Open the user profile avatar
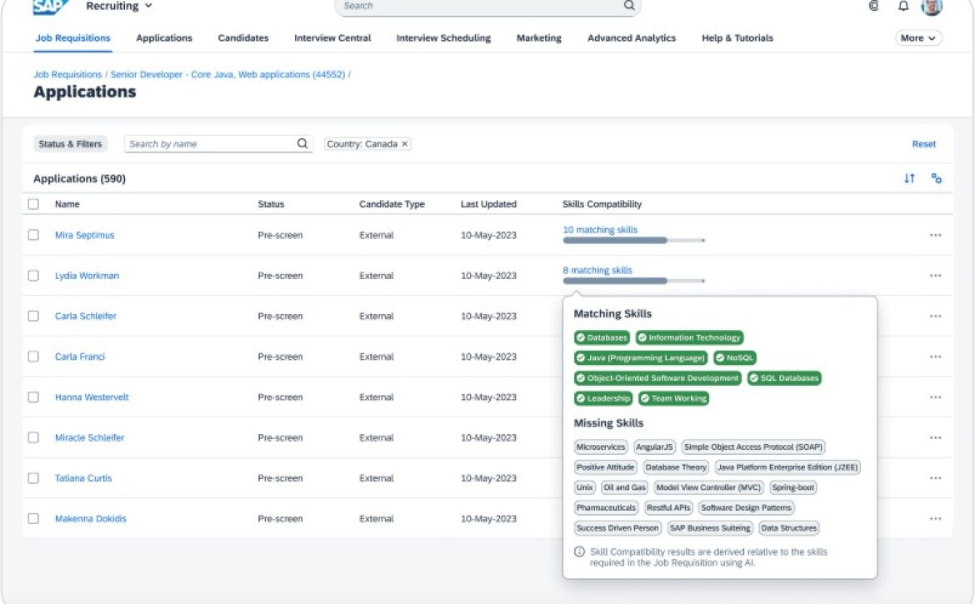 (x=931, y=7)
